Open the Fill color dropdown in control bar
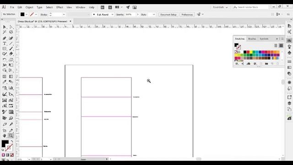Screen dimensions: 293x165 [x=27, y=14]
